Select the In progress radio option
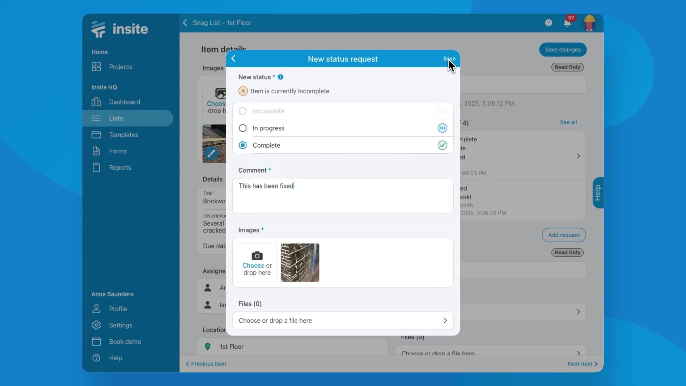Screen dimensions: 686x386 [x=243, y=128]
